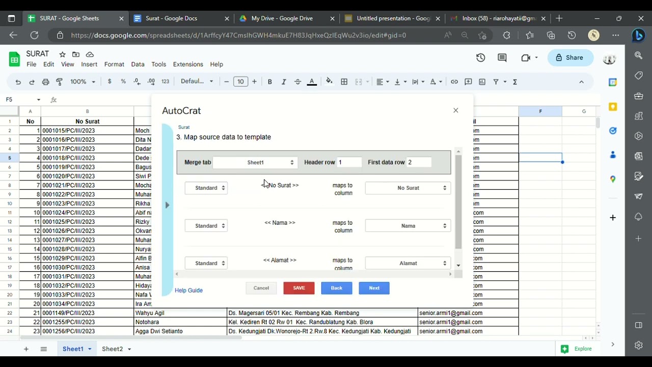
Task: Open the comments panel icon
Action: tap(502, 58)
